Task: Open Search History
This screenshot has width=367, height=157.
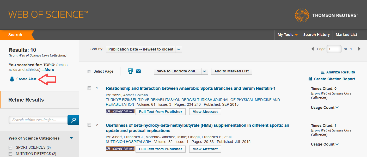Action: pos(316,35)
